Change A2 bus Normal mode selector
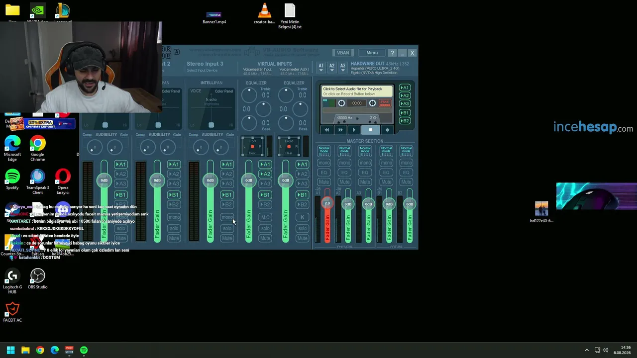Viewport: 637px width, 358px height. click(x=344, y=151)
